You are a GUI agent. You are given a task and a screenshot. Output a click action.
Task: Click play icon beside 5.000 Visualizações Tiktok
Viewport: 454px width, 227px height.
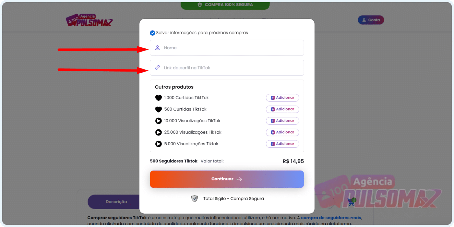pos(158,144)
